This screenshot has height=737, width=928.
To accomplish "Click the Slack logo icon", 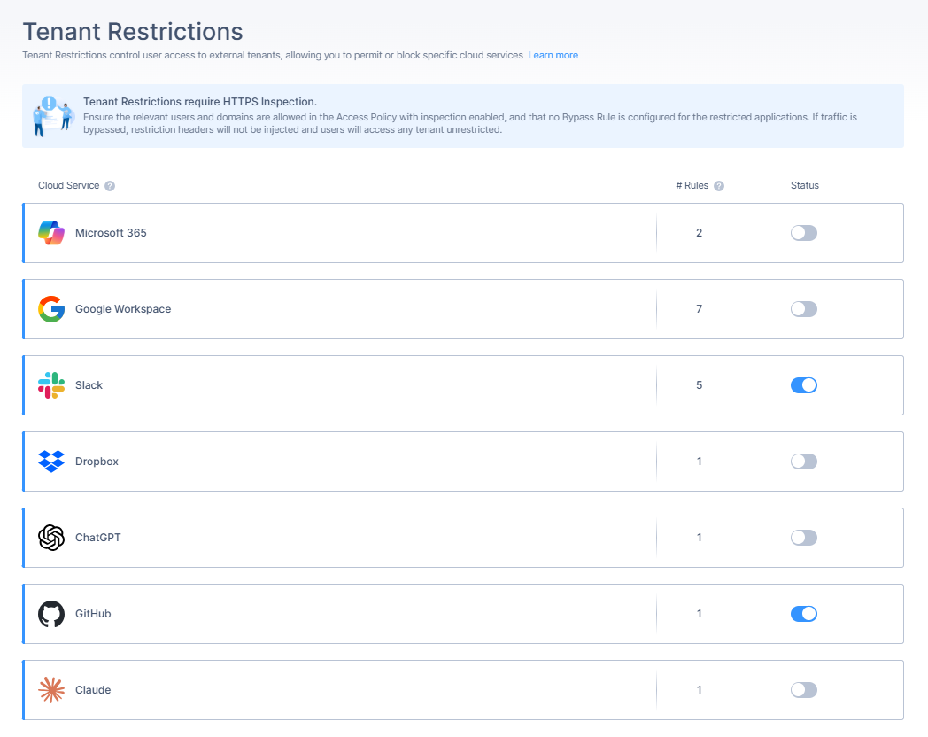I will (x=51, y=385).
